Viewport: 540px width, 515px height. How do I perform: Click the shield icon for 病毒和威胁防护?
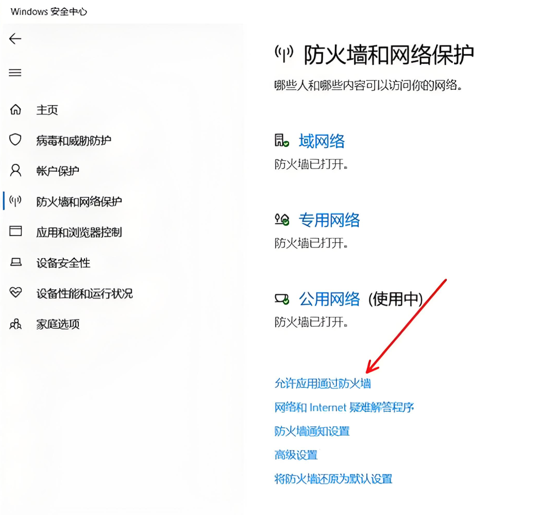15,140
